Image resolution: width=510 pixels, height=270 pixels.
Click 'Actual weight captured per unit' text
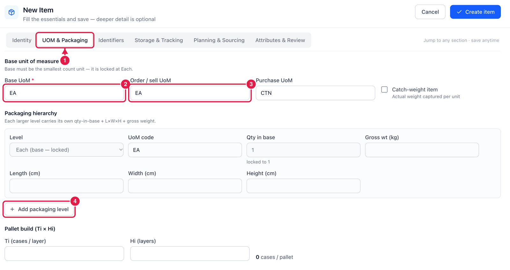pos(426,96)
